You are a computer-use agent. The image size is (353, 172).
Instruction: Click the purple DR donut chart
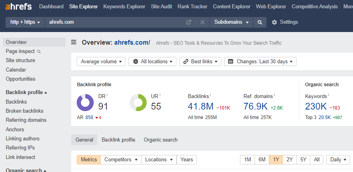(x=85, y=103)
